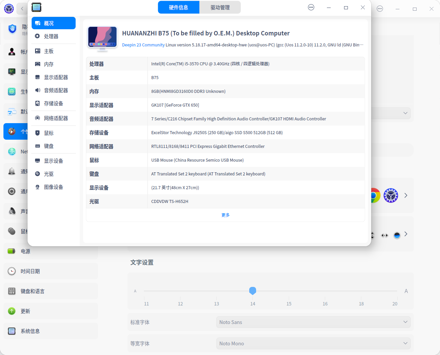Open the device manager overflow menu
The image size is (440, 355).
(x=311, y=7)
